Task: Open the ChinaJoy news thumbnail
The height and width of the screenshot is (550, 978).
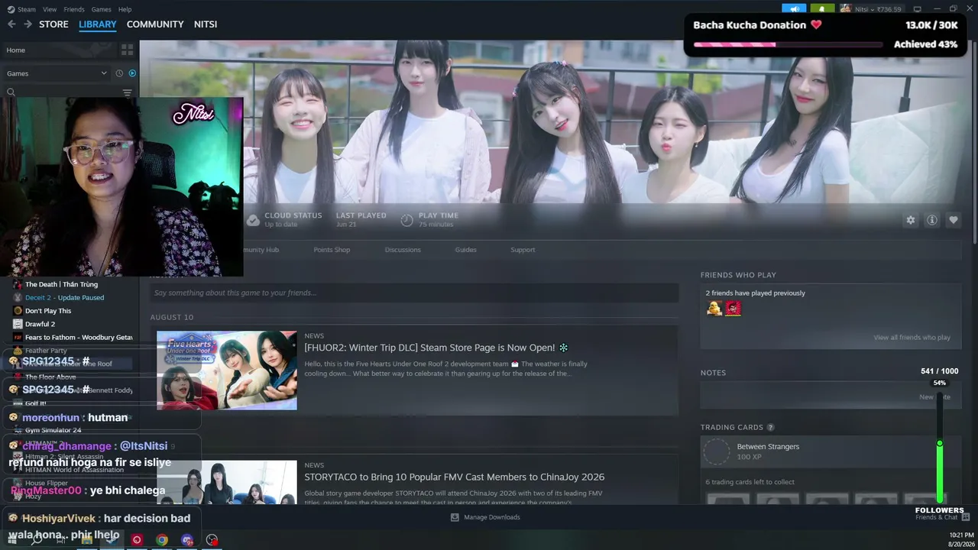Action: pos(227,482)
